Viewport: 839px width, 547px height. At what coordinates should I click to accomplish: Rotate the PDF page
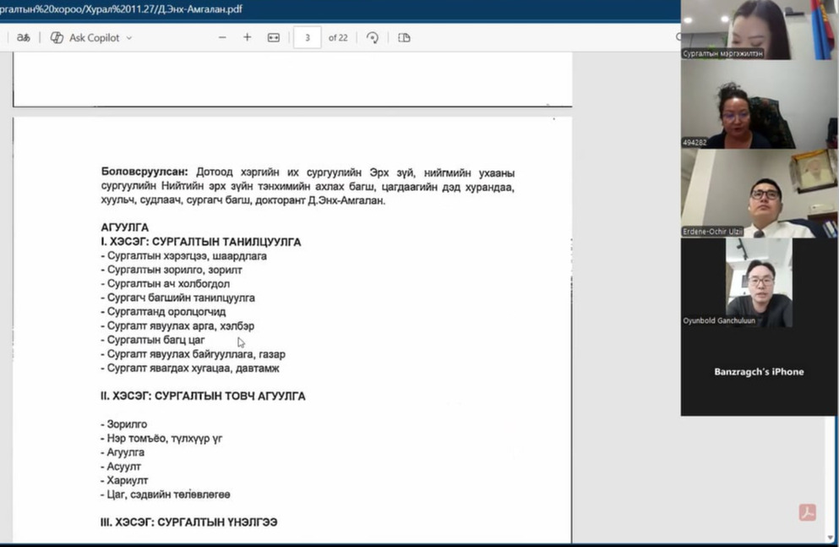373,37
